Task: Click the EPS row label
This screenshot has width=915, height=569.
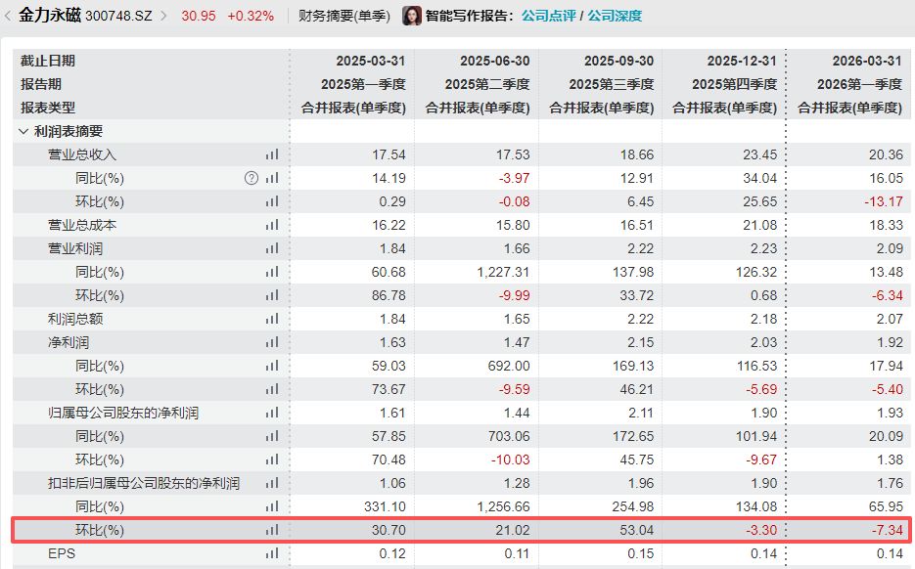Action: coord(62,553)
